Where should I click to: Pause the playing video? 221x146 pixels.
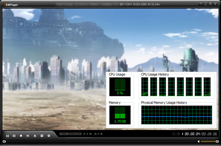tap(14, 136)
